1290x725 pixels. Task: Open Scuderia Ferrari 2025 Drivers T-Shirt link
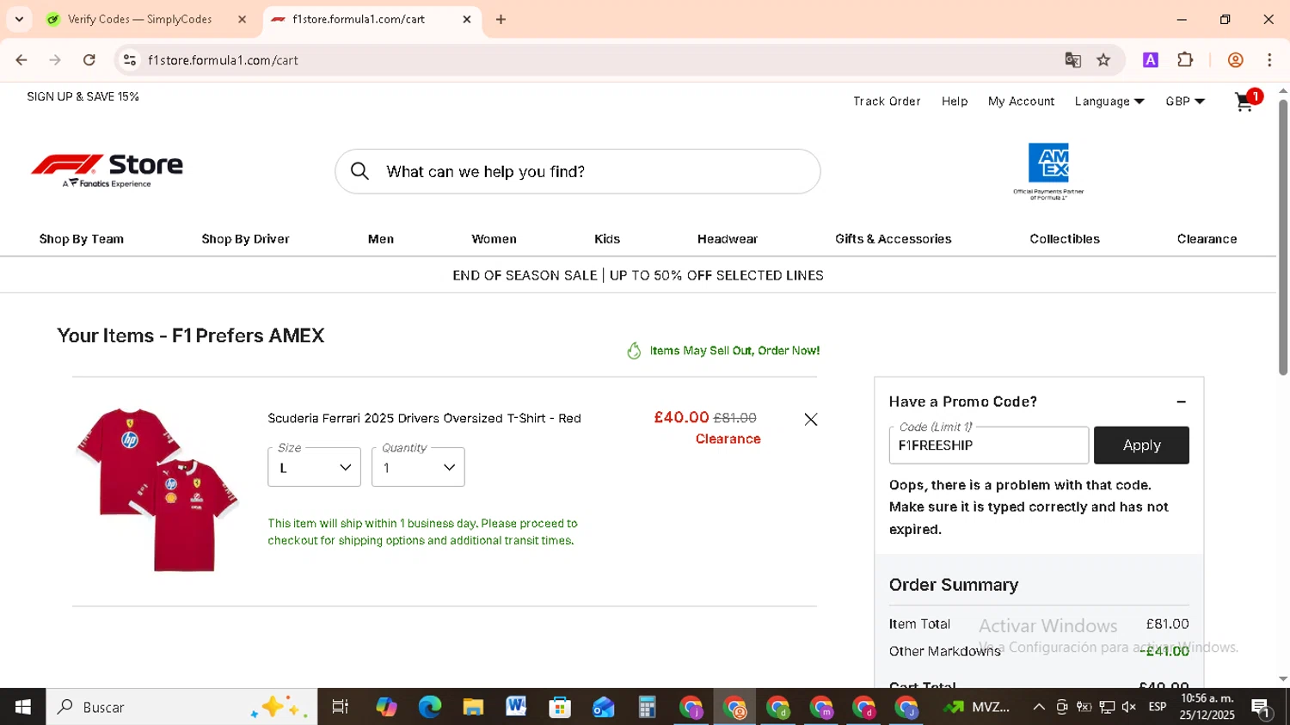(x=424, y=419)
